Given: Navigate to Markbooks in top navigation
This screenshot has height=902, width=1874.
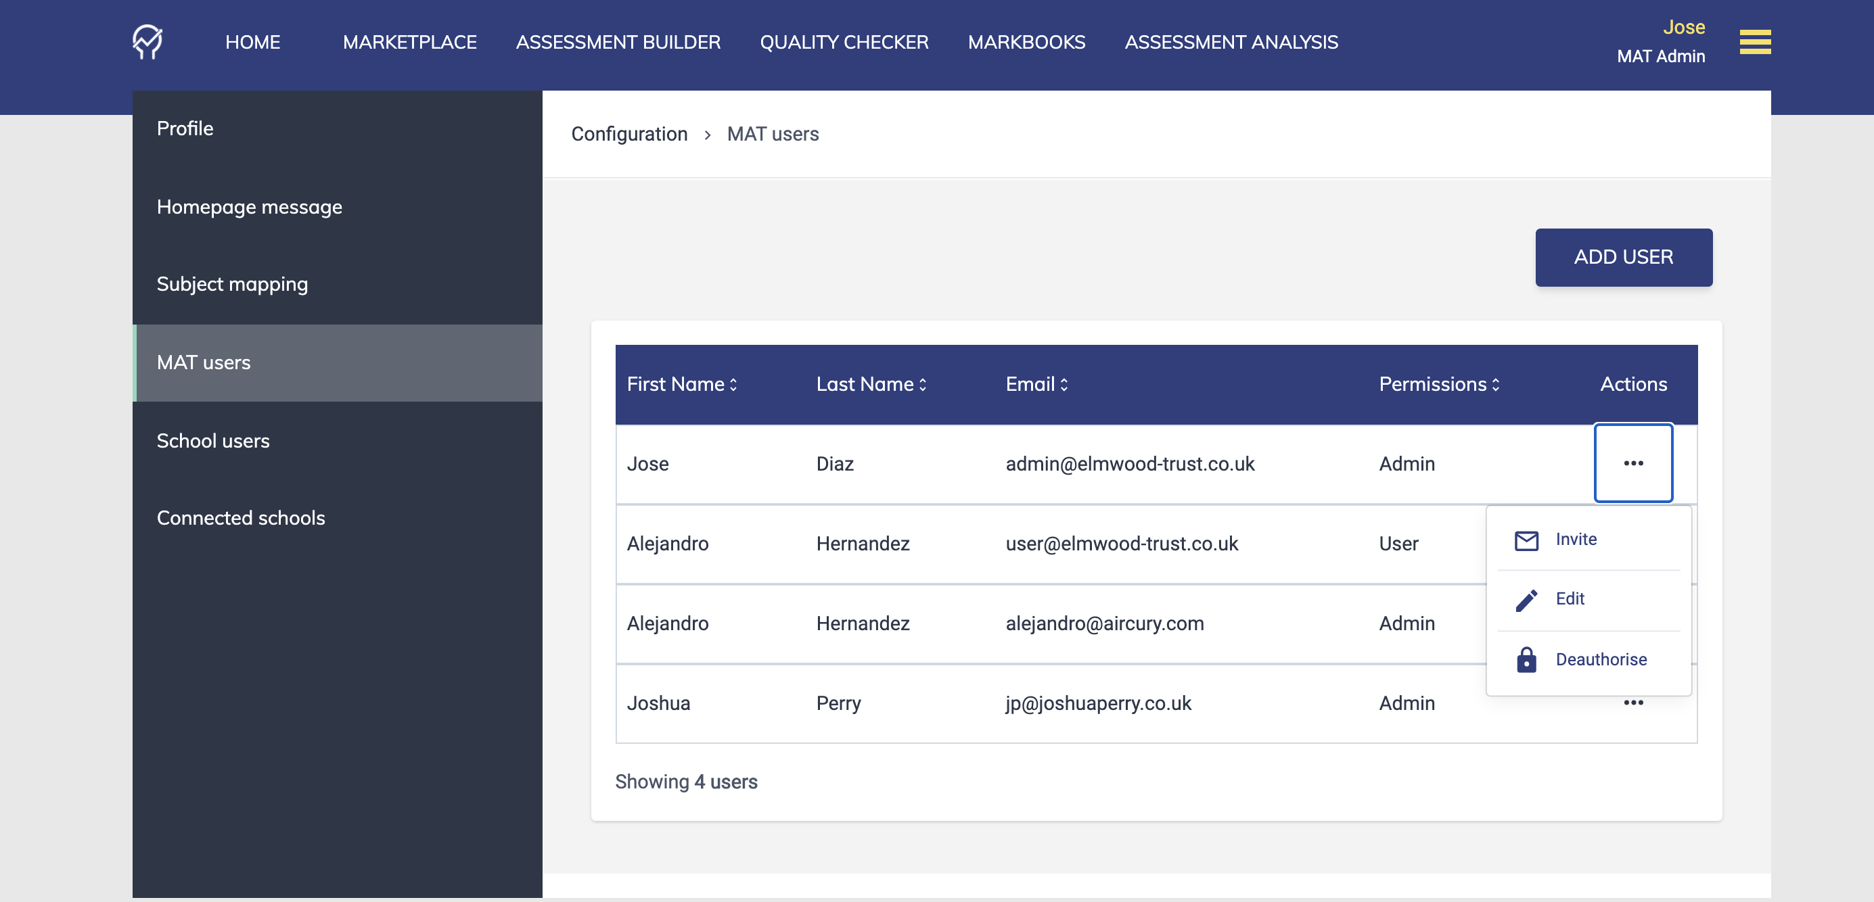Looking at the screenshot, I should point(1026,42).
